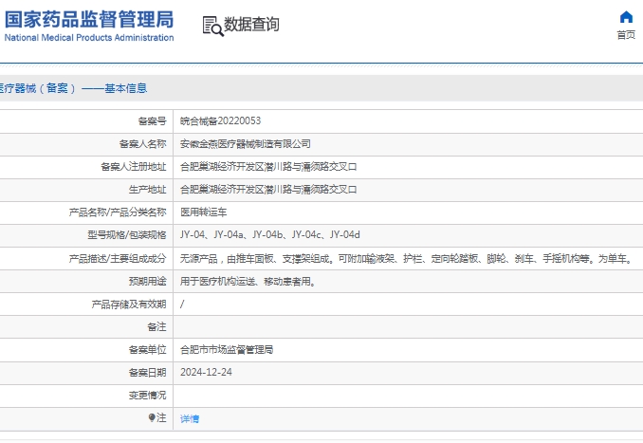Go to the 首页 home icon
The width and height of the screenshot is (643, 443).
pos(626,17)
